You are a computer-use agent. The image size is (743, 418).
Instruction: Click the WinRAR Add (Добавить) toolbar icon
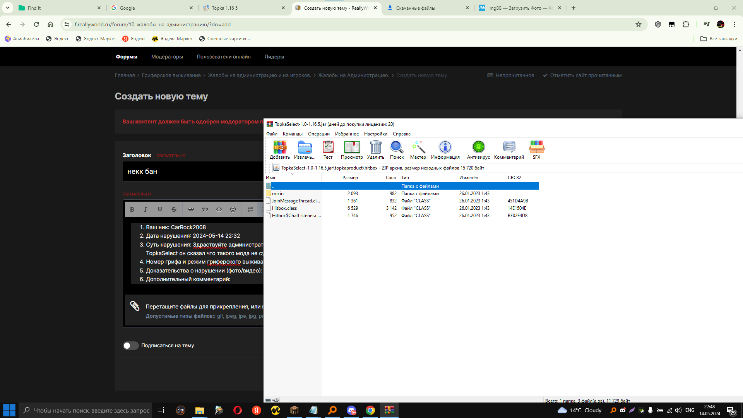pyautogui.click(x=279, y=150)
